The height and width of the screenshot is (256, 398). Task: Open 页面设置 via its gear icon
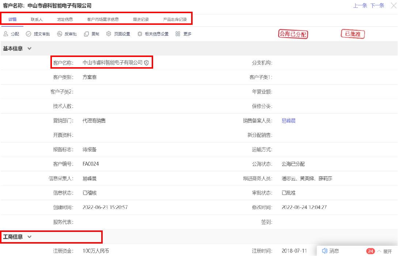pyautogui.click(x=109, y=34)
